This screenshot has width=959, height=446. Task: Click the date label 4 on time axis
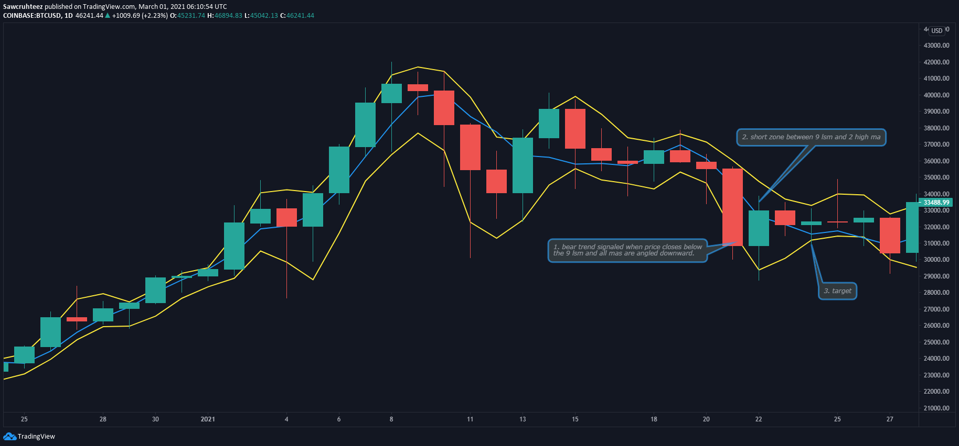[x=286, y=419]
